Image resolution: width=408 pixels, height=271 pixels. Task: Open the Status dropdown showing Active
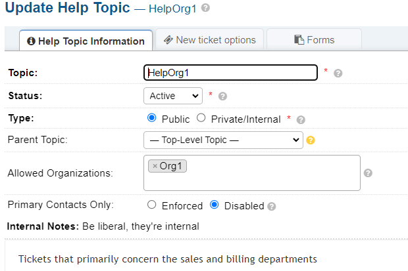tap(172, 96)
